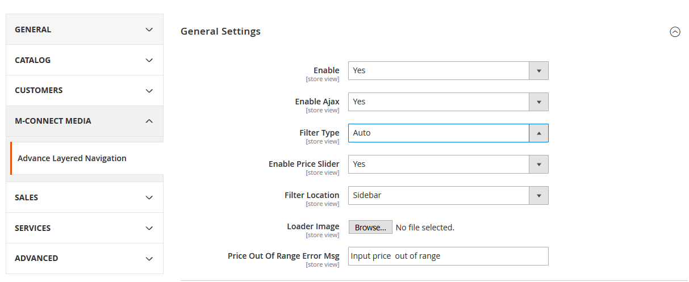Open Advance Layered Navigation settings

pos(72,158)
